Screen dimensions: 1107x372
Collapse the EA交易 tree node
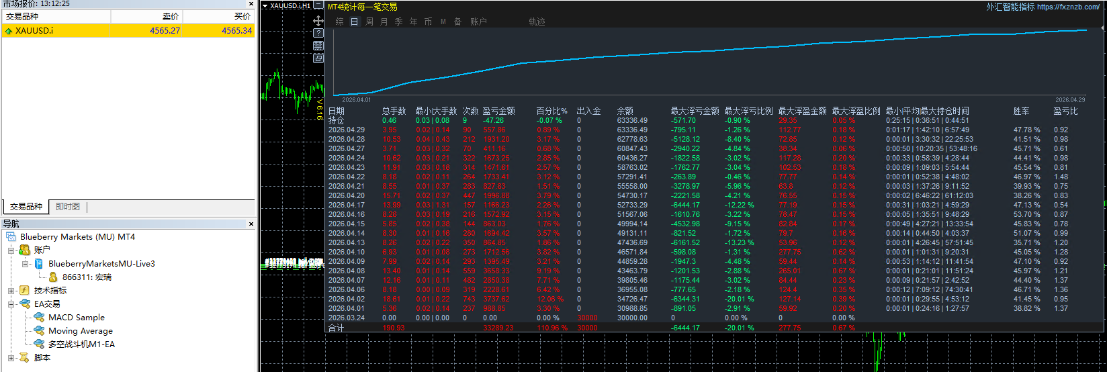coord(11,304)
